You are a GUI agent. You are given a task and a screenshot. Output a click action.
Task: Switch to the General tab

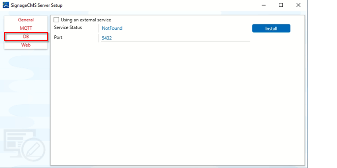coord(26,20)
